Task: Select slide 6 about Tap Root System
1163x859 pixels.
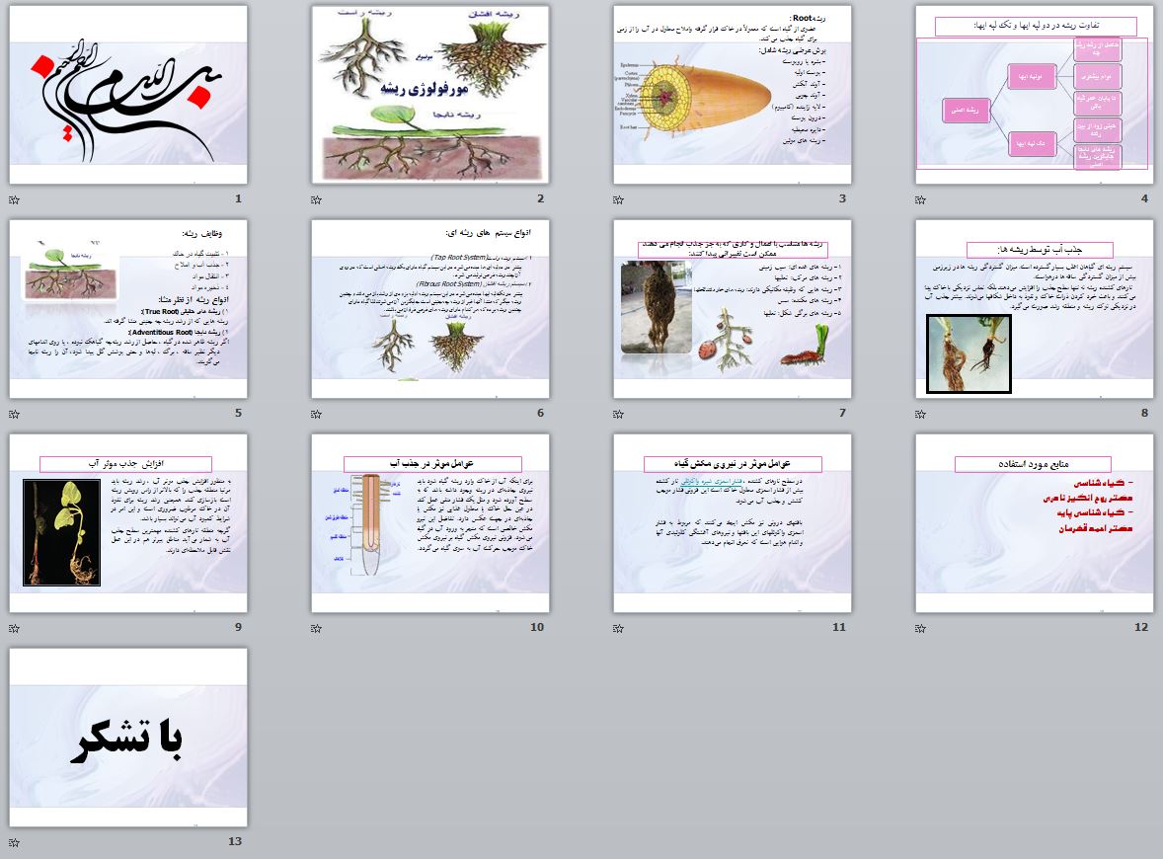Action: (430, 309)
